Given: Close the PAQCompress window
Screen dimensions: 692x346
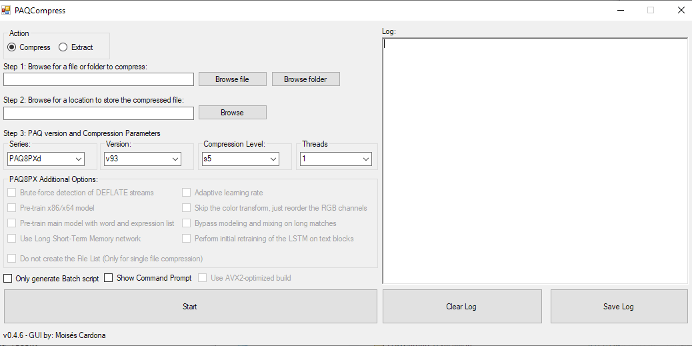Looking at the screenshot, I should point(681,10).
